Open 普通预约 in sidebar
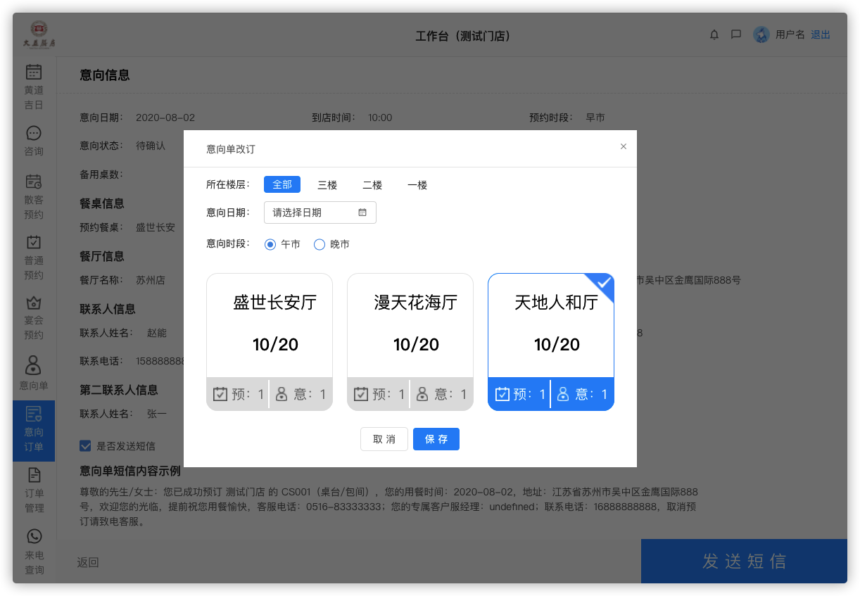860x596 pixels. point(34,258)
